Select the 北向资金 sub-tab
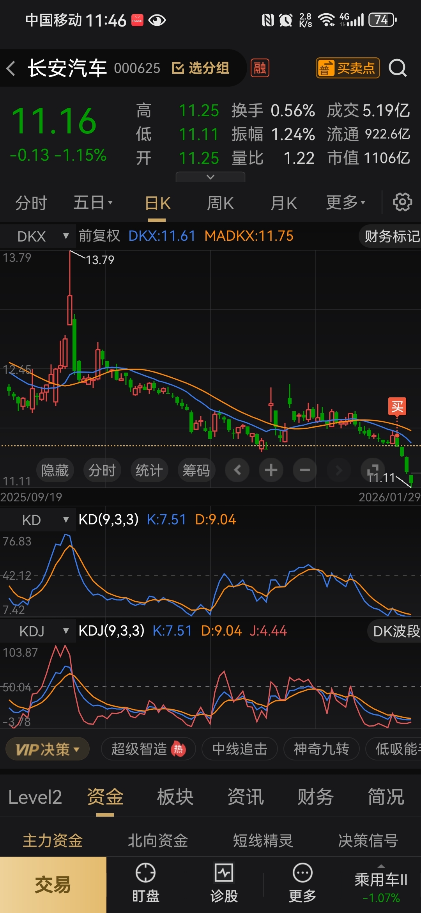 158,841
